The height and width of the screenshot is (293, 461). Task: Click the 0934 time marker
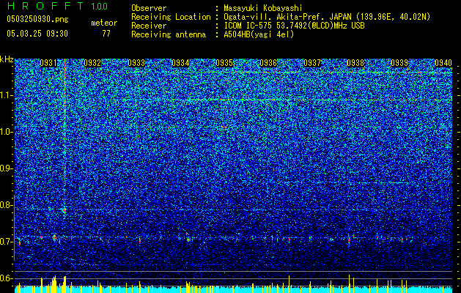(180, 63)
